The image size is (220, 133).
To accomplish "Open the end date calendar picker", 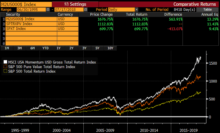I will point(85,9).
